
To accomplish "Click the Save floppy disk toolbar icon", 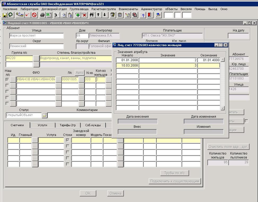I will 5,15.
